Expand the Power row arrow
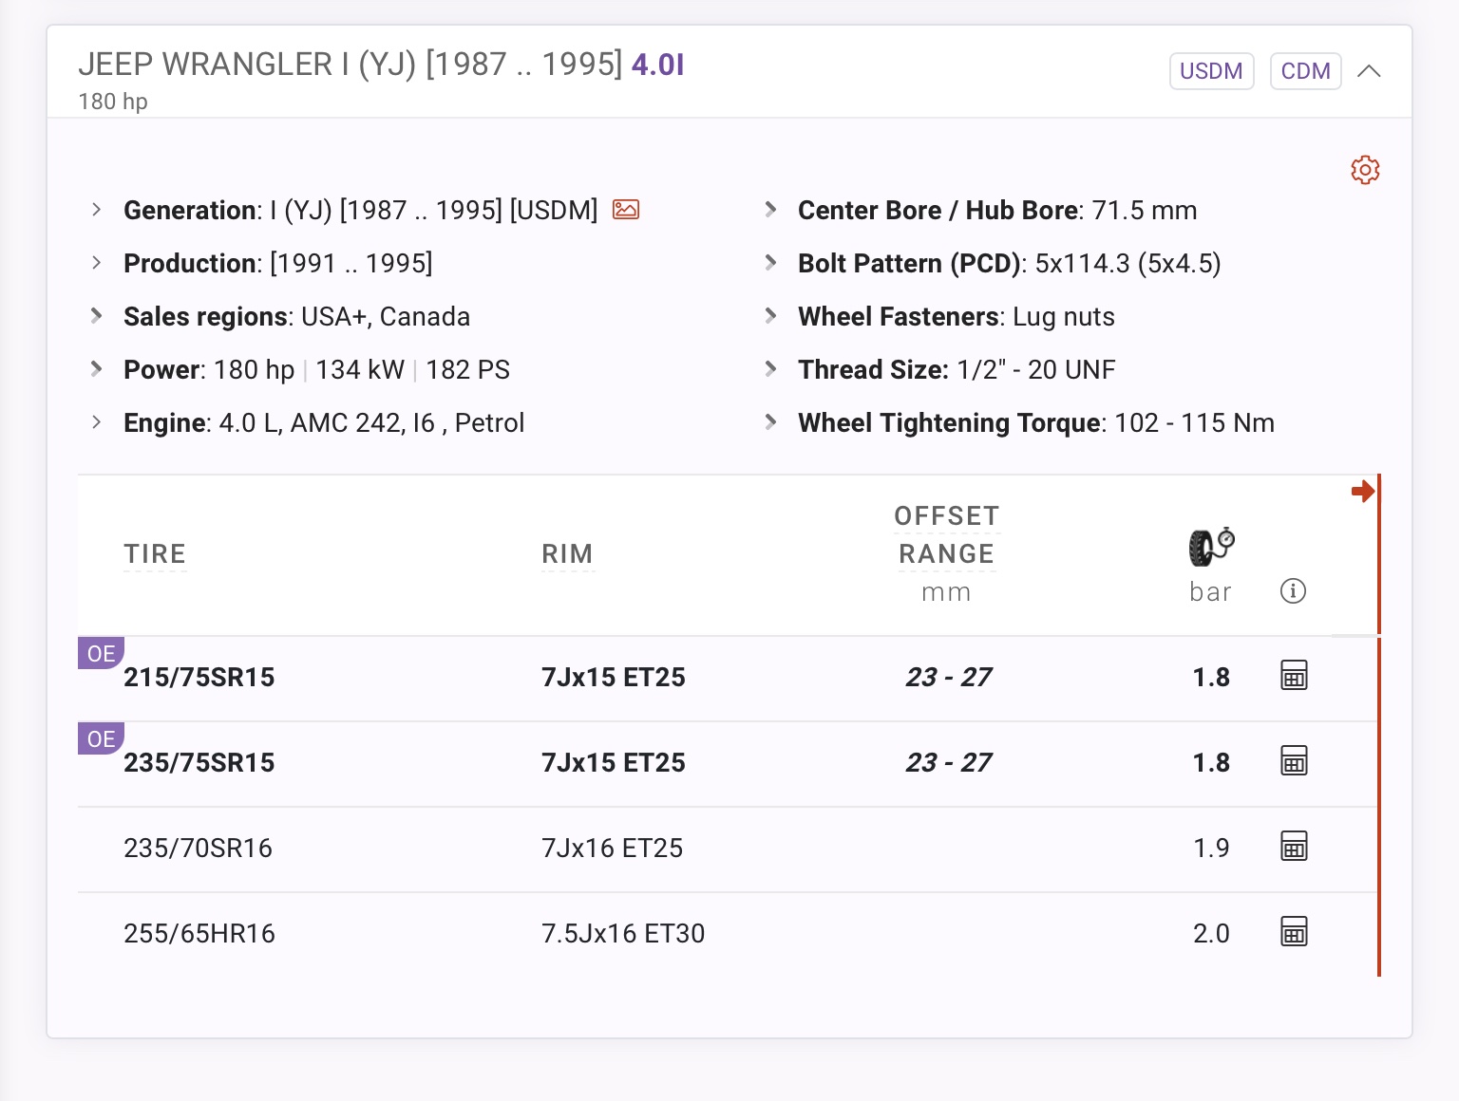1459x1101 pixels. click(96, 369)
